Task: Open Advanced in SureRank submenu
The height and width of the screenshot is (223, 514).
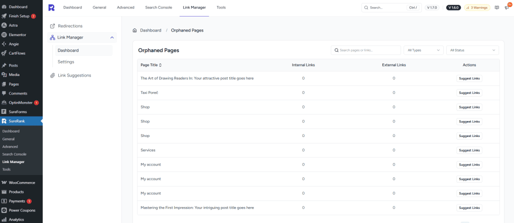Action: pyautogui.click(x=10, y=146)
